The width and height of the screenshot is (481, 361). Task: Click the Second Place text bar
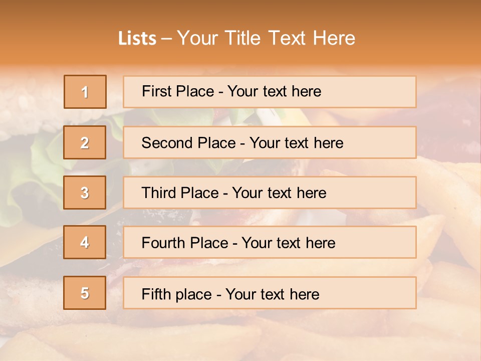pyautogui.click(x=270, y=142)
